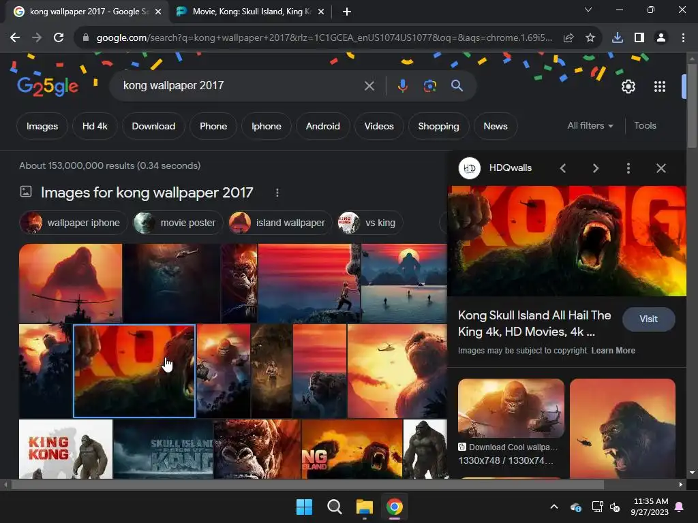Image resolution: width=698 pixels, height=523 pixels.
Task: Show previous image in HDQwalls panel
Action: pos(563,168)
